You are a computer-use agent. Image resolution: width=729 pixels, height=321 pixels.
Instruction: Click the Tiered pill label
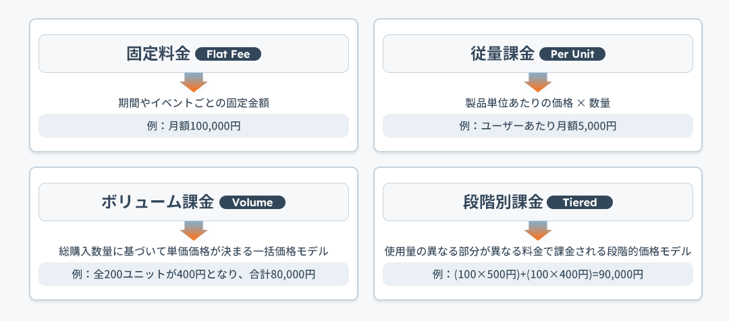pyautogui.click(x=579, y=202)
